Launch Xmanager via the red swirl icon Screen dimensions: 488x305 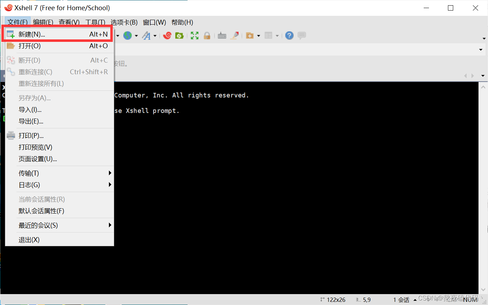pyautogui.click(x=167, y=36)
